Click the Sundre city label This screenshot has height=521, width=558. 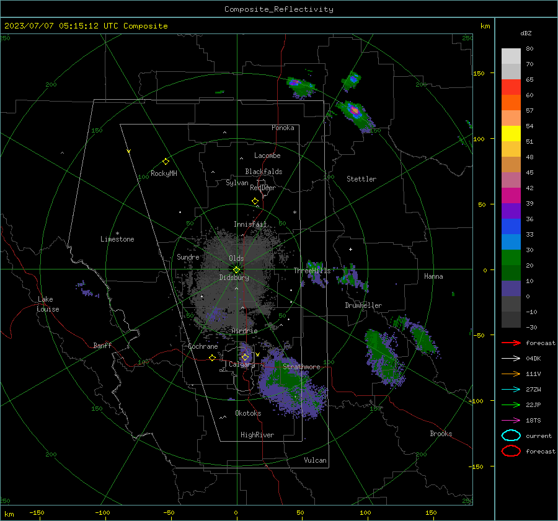coord(188,257)
